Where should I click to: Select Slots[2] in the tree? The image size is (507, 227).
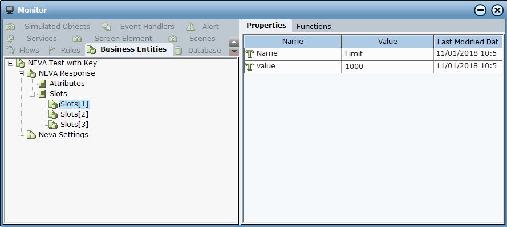tap(74, 114)
